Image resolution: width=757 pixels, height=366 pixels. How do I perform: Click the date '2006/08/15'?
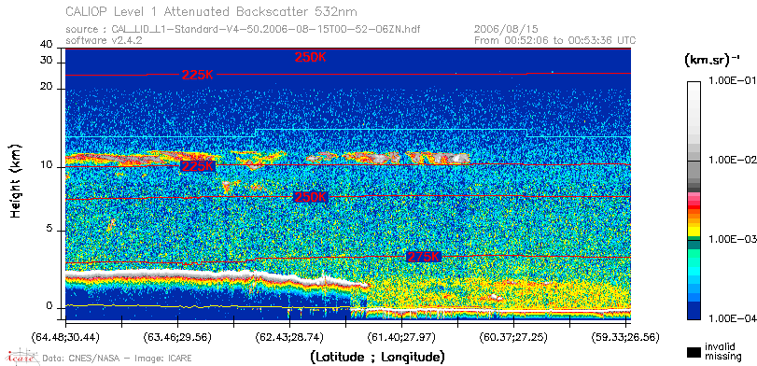pyautogui.click(x=507, y=30)
